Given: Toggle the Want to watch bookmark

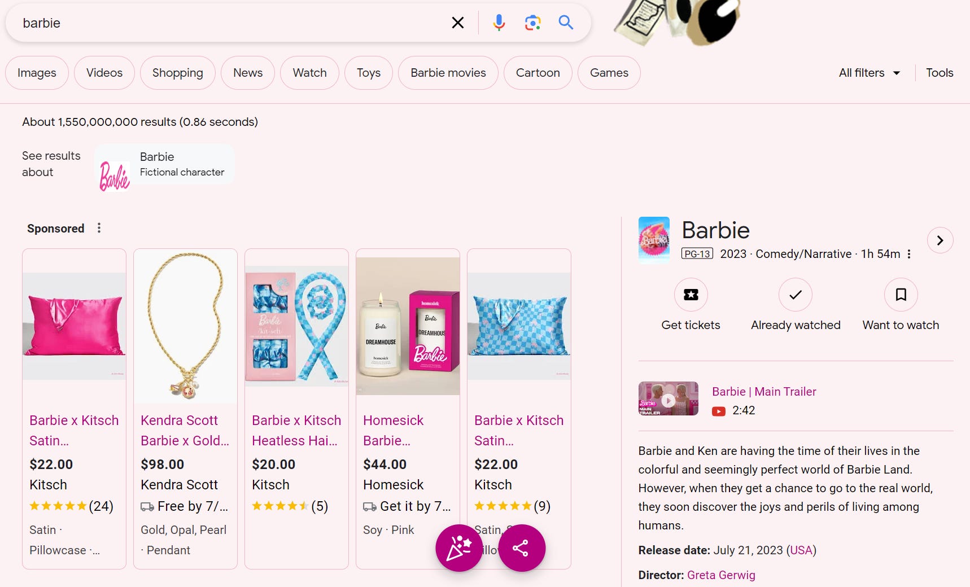Looking at the screenshot, I should point(901,295).
